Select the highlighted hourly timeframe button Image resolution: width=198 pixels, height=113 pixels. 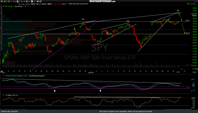click(18, 2)
